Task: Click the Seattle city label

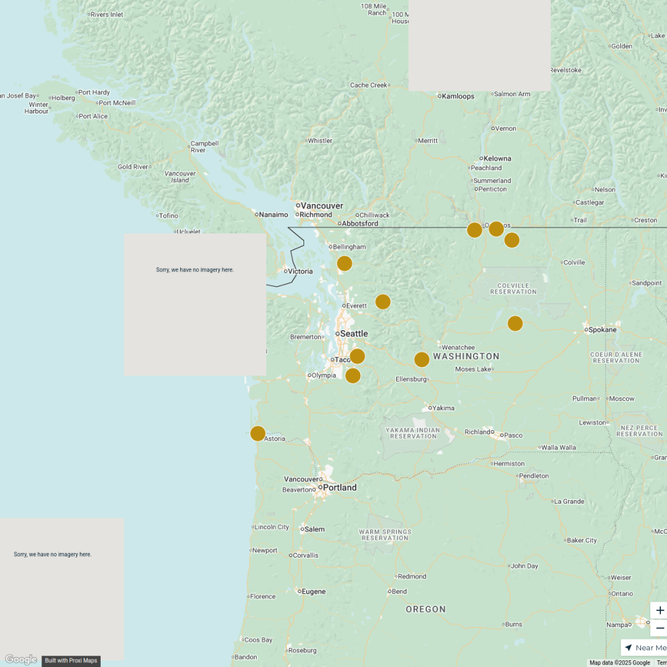Action: tap(354, 333)
